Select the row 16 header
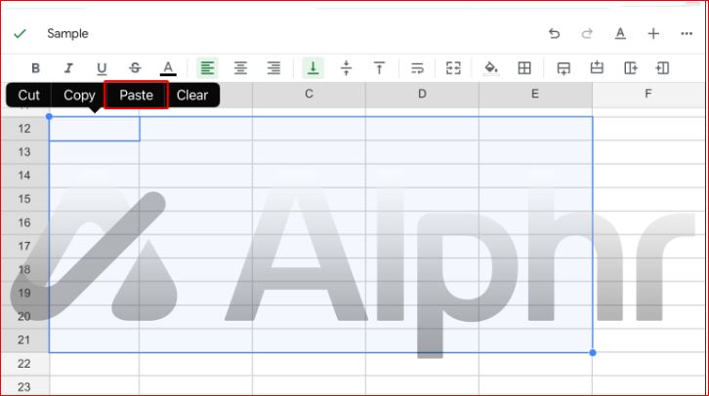This screenshot has width=709, height=396. 24,222
